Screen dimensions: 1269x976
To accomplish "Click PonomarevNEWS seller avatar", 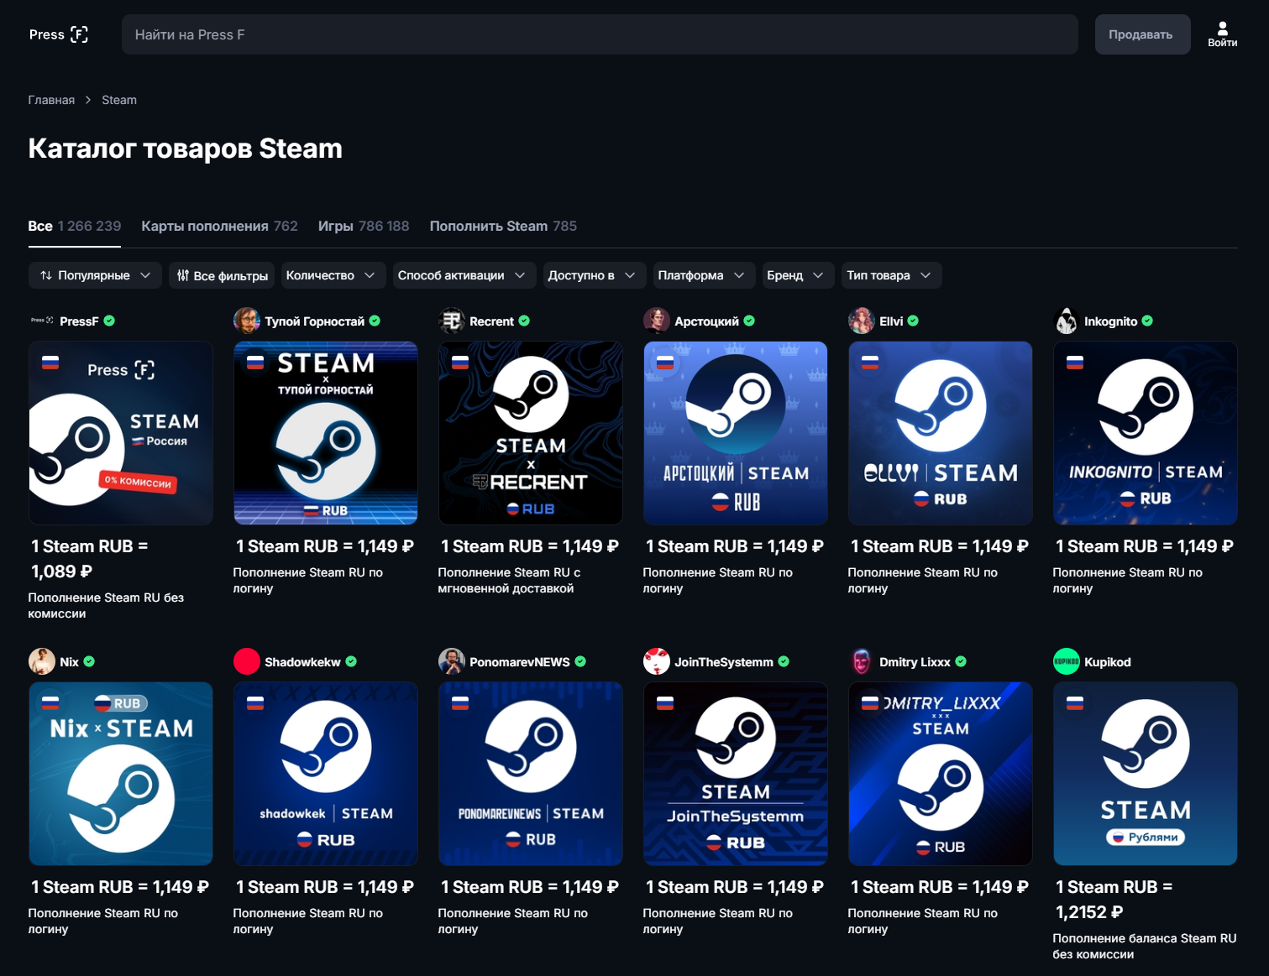I will click(x=452, y=661).
